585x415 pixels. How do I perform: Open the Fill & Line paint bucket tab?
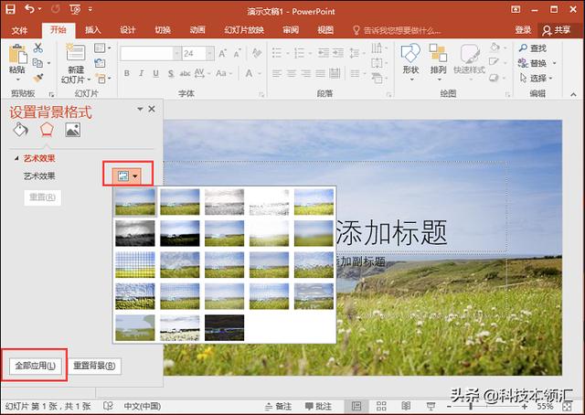(20, 130)
